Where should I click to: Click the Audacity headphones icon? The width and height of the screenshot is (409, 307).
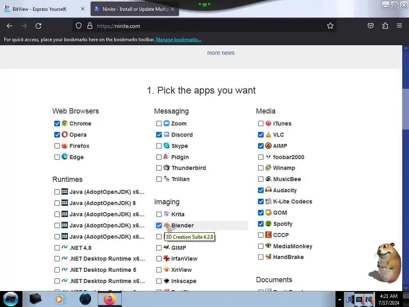268,190
